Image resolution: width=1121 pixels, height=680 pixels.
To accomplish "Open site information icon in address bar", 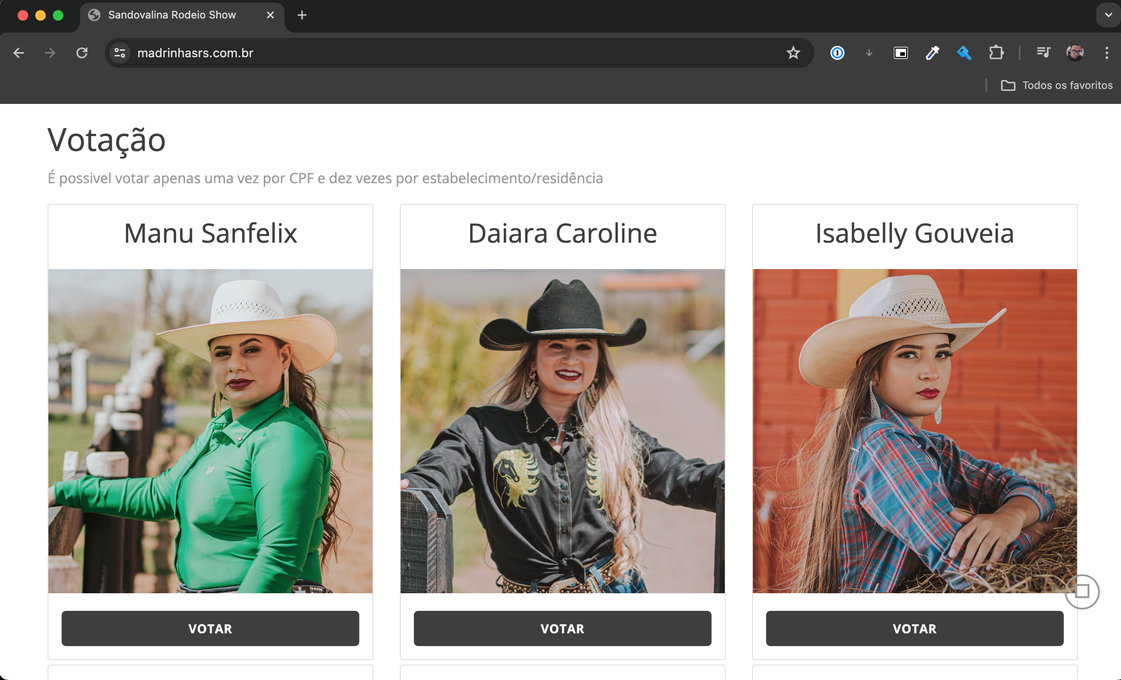I will click(x=120, y=53).
